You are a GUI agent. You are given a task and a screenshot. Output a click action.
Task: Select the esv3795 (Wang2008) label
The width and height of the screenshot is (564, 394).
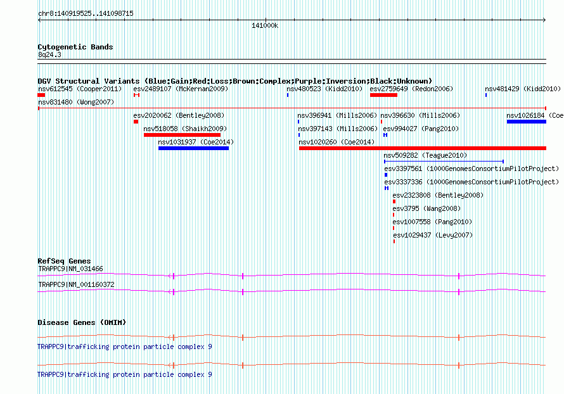[x=426, y=208]
